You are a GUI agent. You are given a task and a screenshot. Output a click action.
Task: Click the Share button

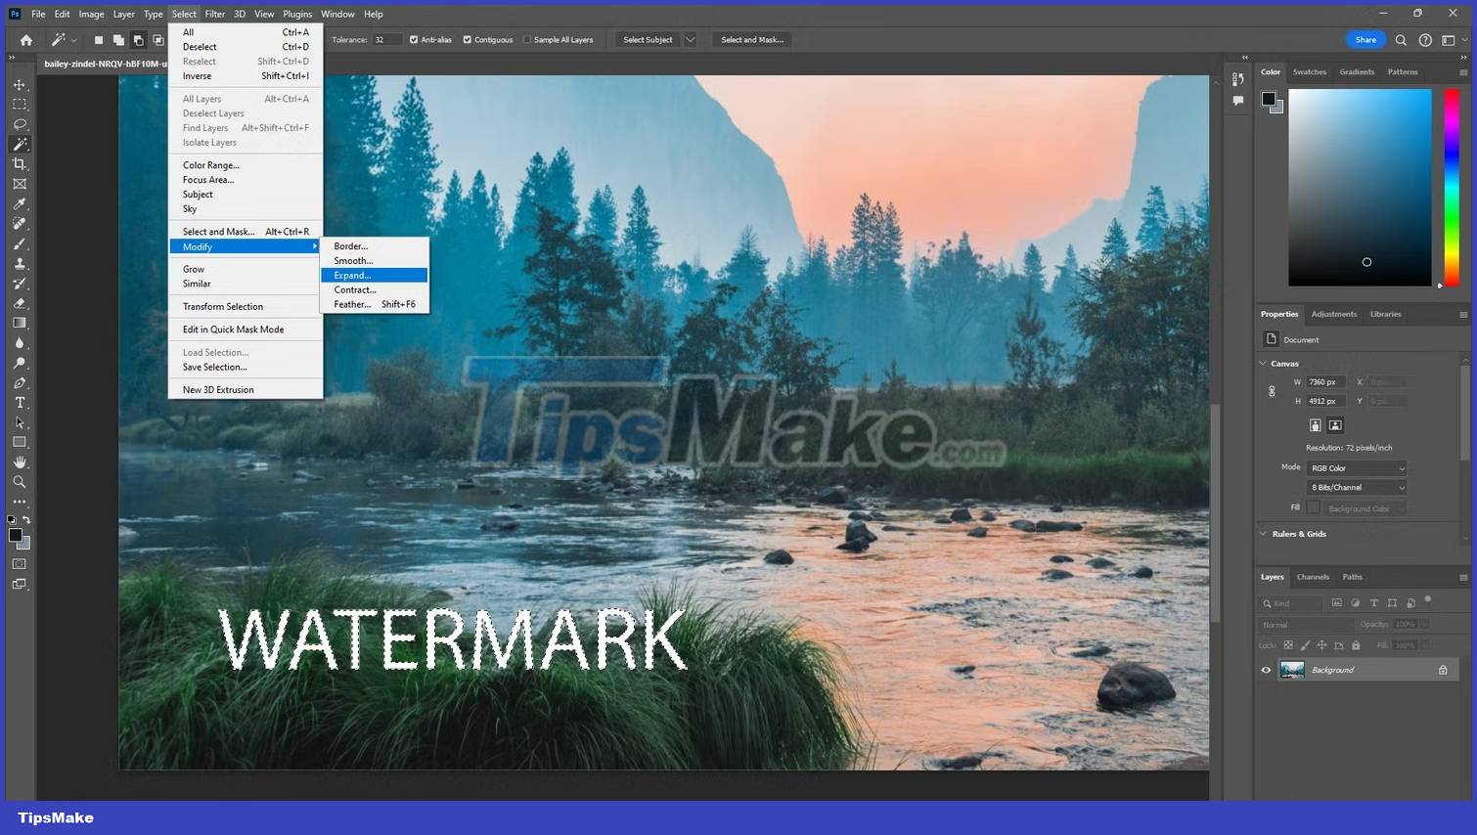point(1365,39)
